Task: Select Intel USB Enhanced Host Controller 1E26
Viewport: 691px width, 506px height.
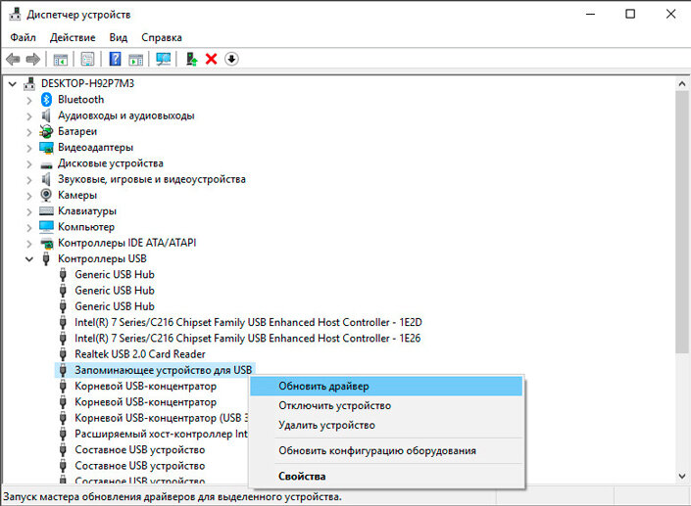Action: pyautogui.click(x=248, y=339)
